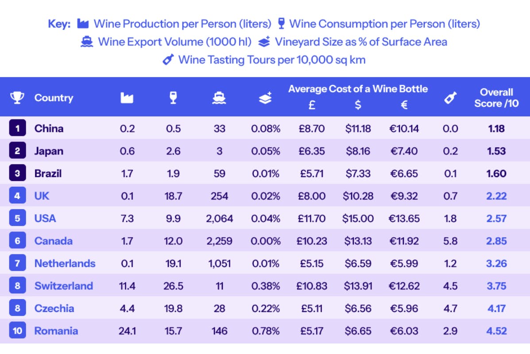The image size is (530, 354).
Task: Click the euro sign price sub-header
Action: [x=404, y=105]
